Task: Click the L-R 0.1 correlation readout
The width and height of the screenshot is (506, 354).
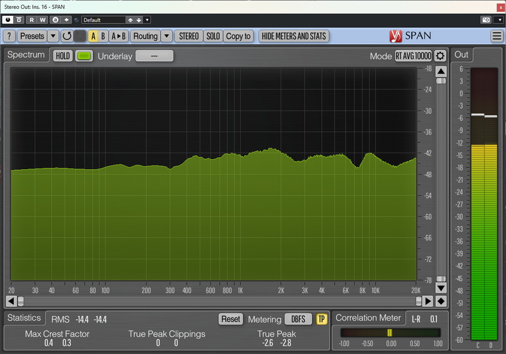Action: (x=424, y=319)
